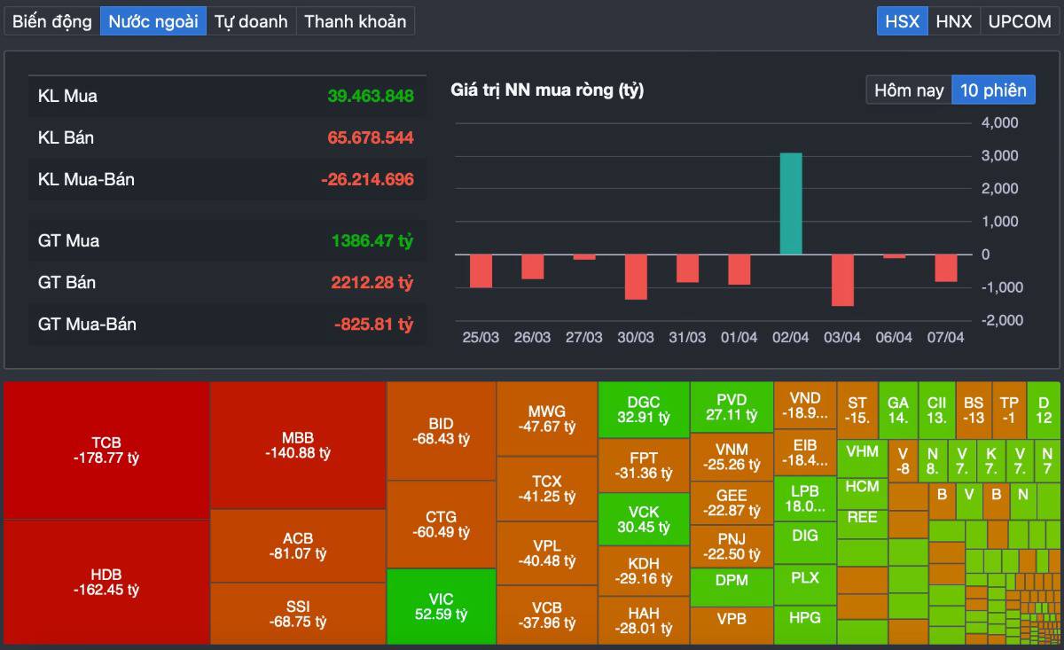Screen dimensions: 1064x650
Task: Show Hôm nay chart view
Action: [x=909, y=90]
